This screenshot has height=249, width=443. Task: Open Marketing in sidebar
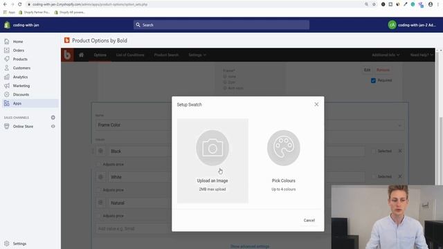point(21,86)
